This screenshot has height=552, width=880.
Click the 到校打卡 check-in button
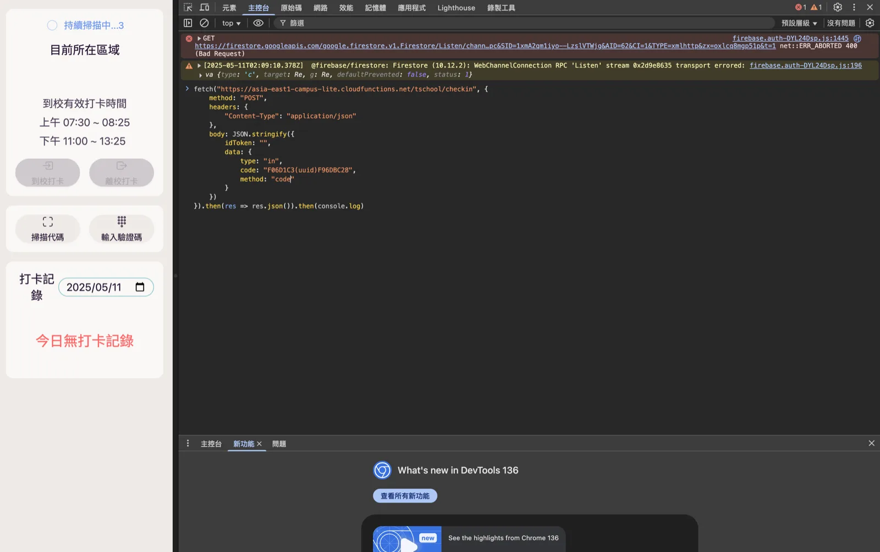[48, 173]
